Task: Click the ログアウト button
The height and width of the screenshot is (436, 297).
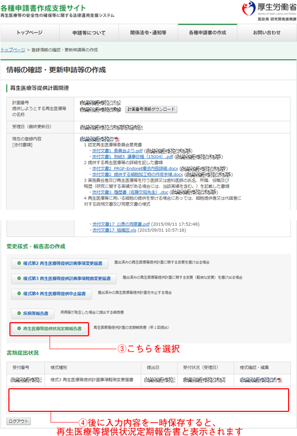Action: tap(19, 421)
